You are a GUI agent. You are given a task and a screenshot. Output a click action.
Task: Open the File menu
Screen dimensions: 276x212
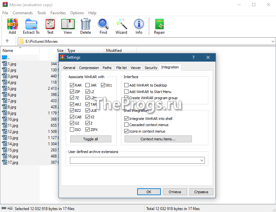(x=5, y=13)
